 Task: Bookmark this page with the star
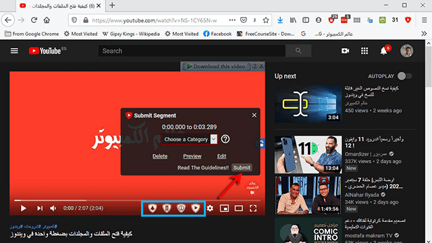(265, 20)
